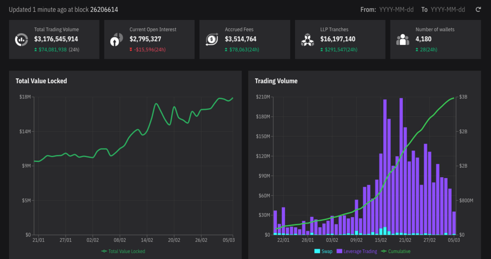
Task: Click the LLP Tranches cubes icon
Action: (307, 40)
